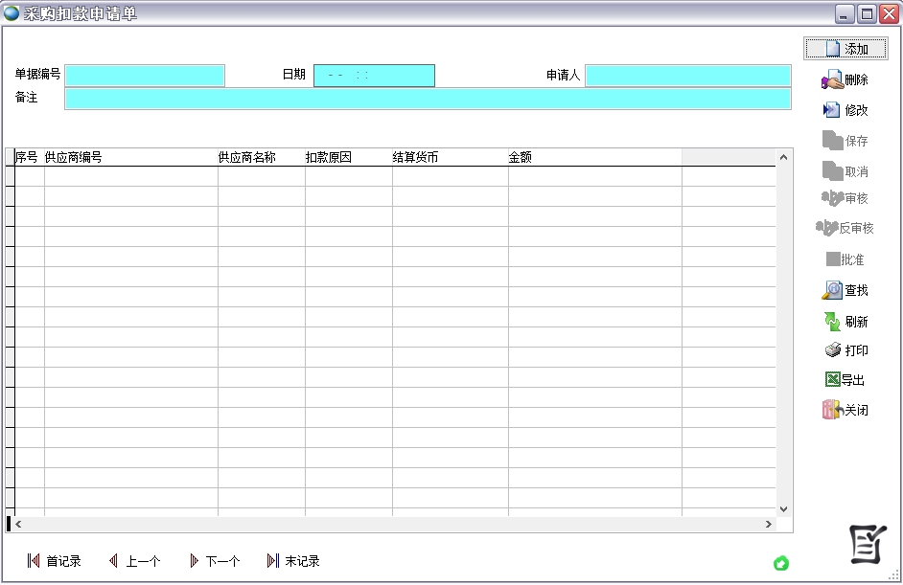Click the 备注 remarks field
903x585 pixels.
pyautogui.click(x=428, y=99)
